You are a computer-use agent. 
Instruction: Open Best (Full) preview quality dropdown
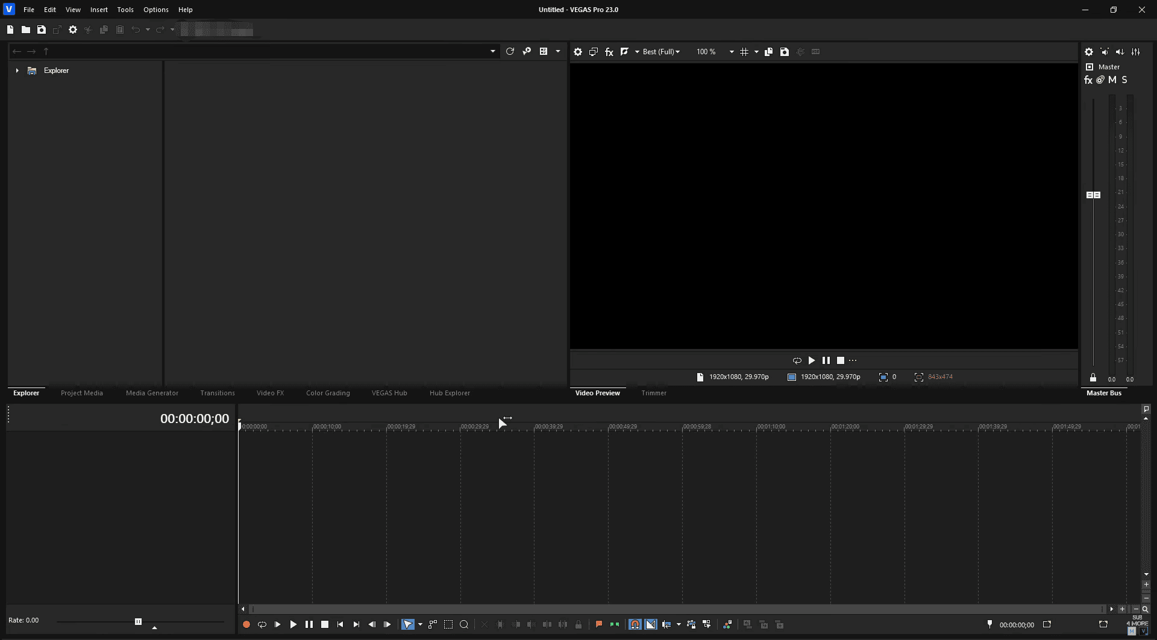[x=661, y=52]
